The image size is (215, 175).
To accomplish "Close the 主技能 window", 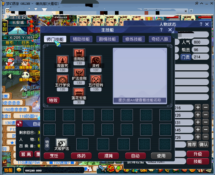I will pyautogui.click(x=170, y=30).
